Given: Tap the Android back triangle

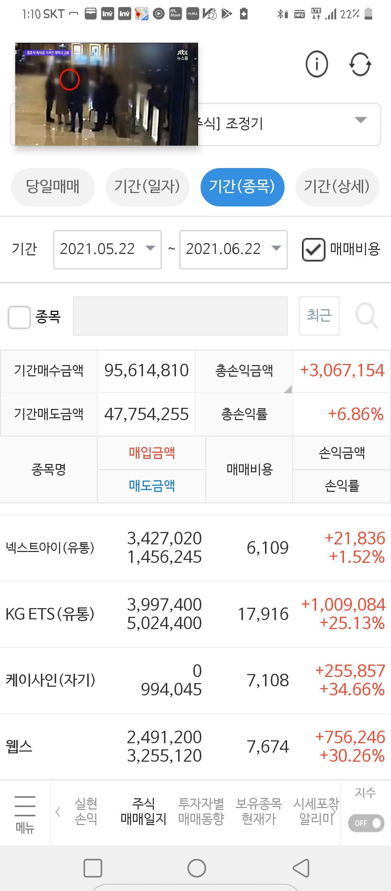Looking at the screenshot, I should point(301,868).
